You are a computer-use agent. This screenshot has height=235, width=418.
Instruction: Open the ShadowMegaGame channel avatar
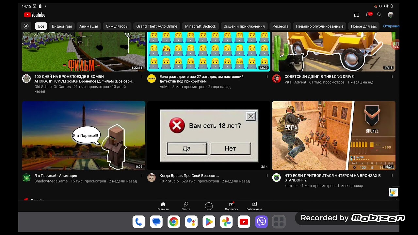click(26, 178)
